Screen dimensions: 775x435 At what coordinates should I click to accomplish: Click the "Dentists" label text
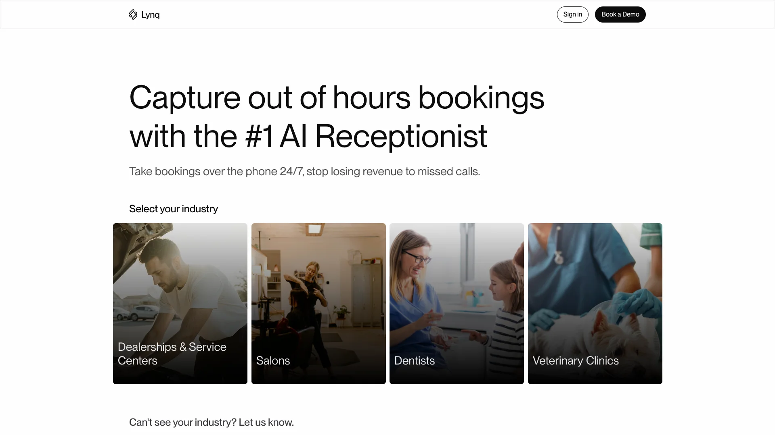point(415,360)
